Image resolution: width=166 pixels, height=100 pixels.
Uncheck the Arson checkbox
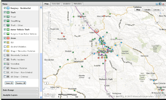5,38
